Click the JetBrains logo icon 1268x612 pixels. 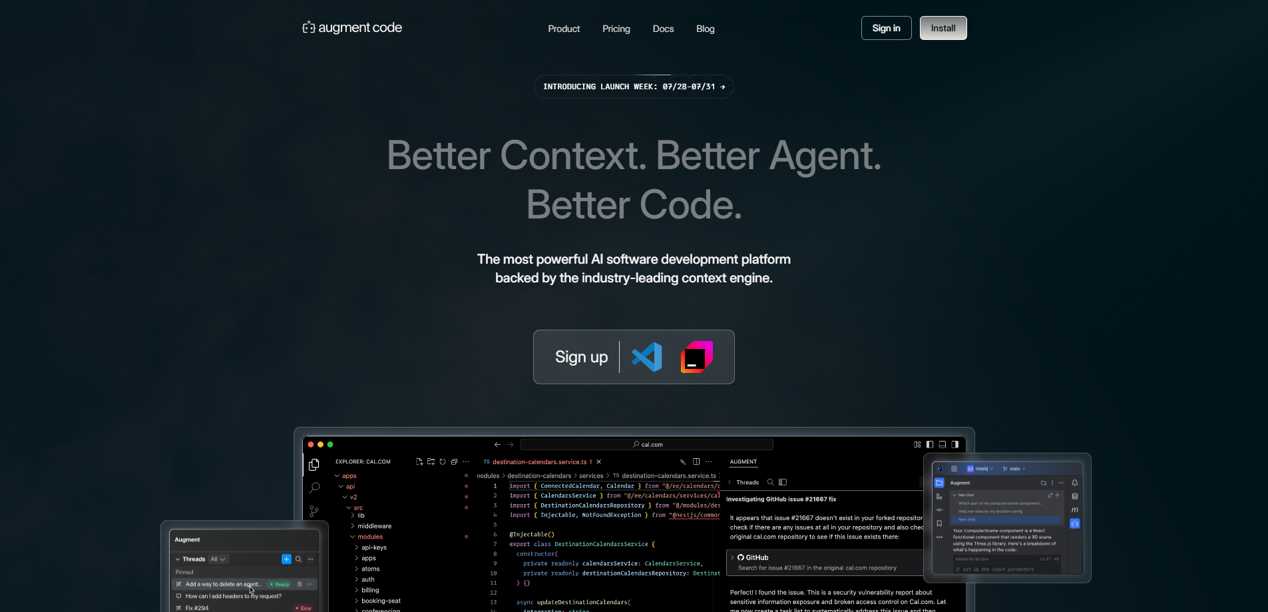tap(697, 357)
